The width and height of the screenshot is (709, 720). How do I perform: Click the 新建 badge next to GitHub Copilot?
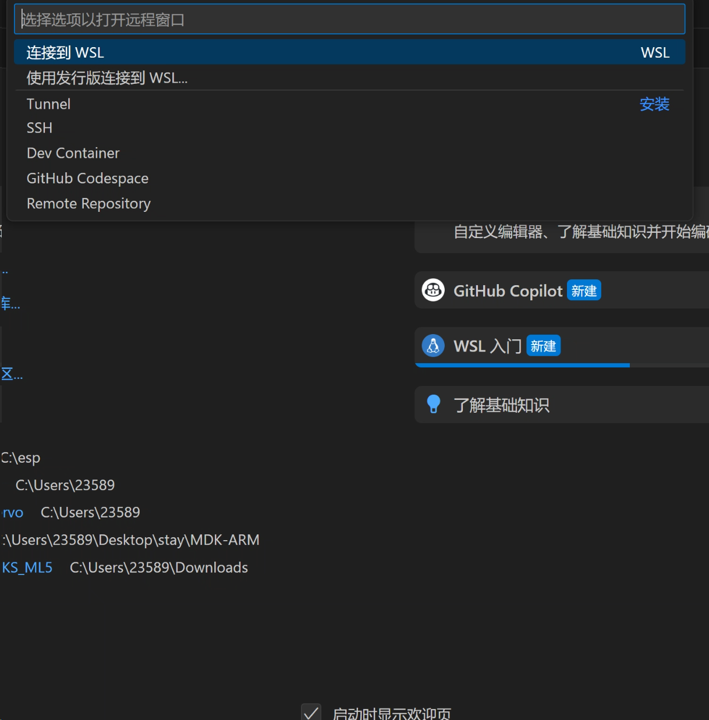pyautogui.click(x=584, y=290)
